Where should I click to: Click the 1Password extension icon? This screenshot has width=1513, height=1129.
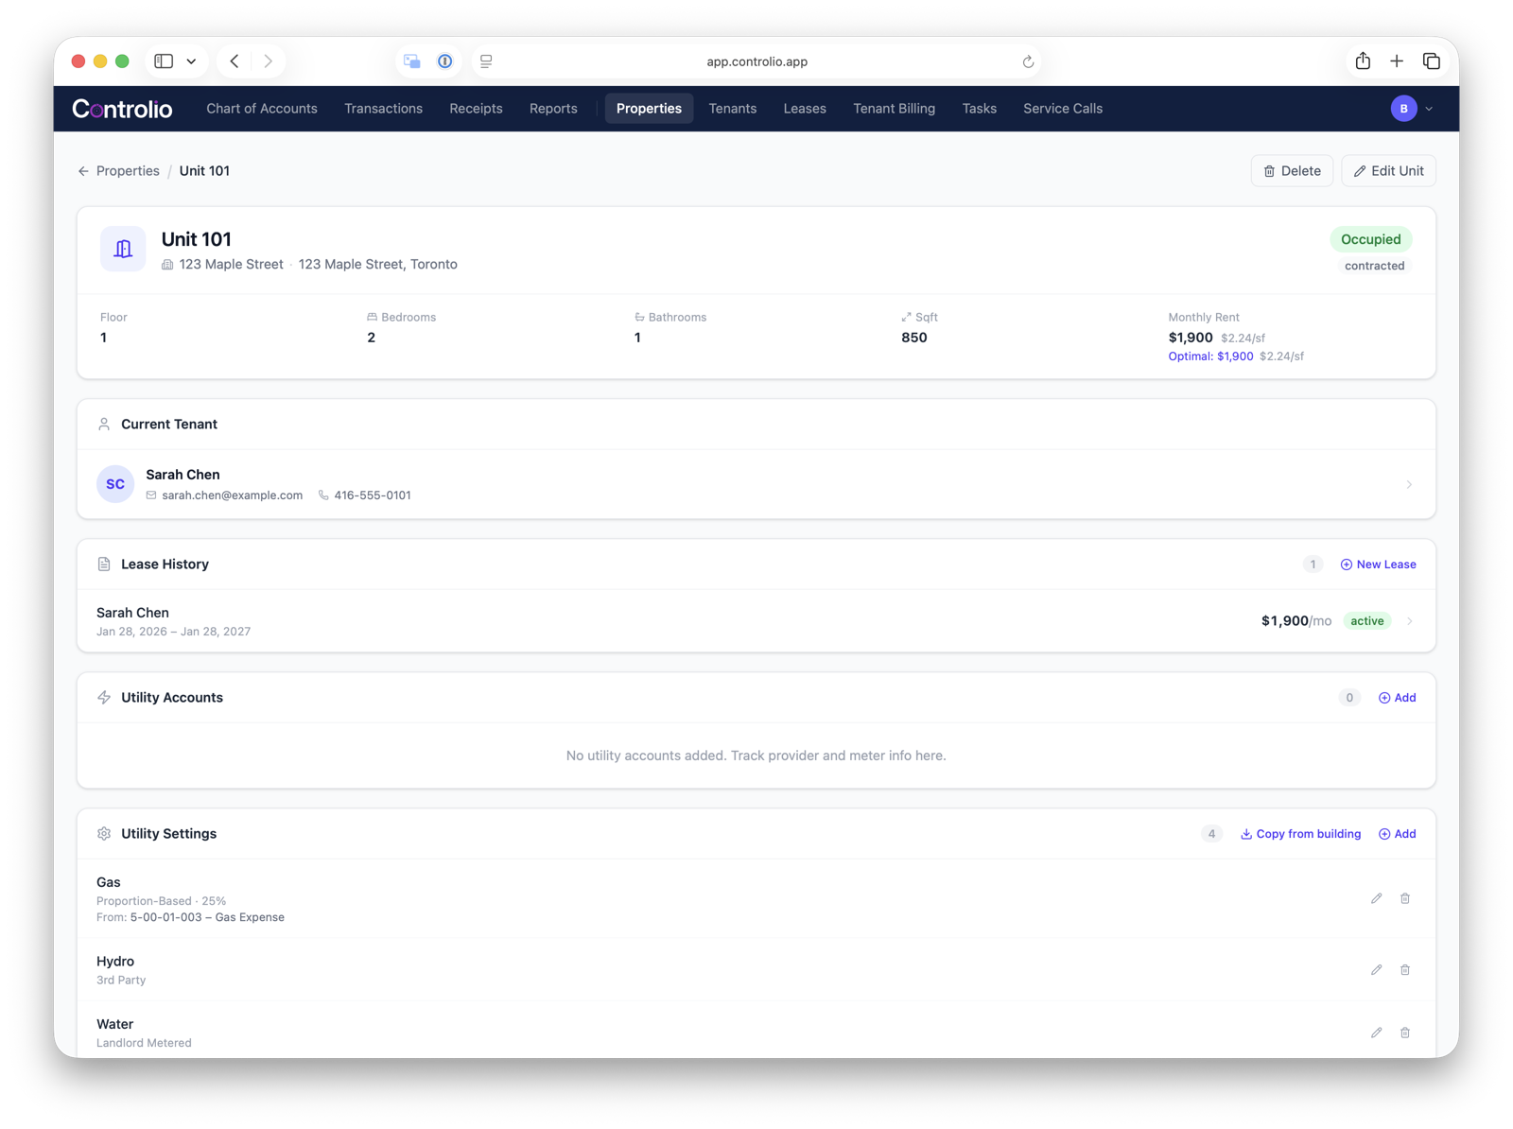pos(444,61)
